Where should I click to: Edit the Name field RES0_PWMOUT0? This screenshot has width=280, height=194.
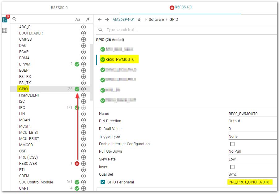click(253, 114)
